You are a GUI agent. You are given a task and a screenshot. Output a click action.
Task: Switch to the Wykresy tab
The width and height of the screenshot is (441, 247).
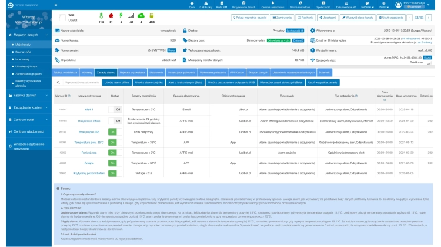click(86, 71)
